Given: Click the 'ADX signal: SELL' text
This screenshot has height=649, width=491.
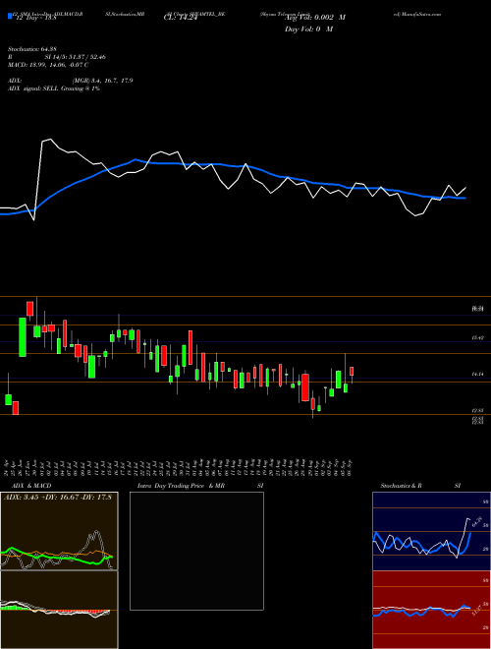Looking at the screenshot, I should click(x=33, y=88).
